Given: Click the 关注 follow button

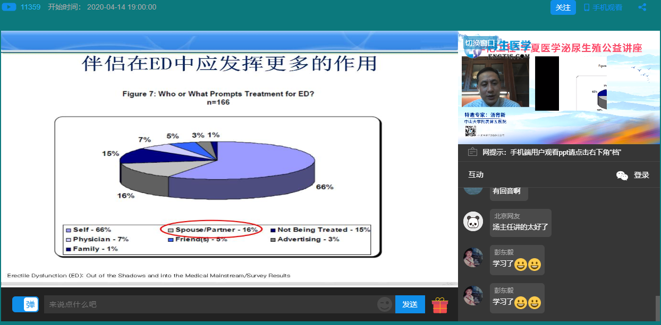Looking at the screenshot, I should (563, 7).
